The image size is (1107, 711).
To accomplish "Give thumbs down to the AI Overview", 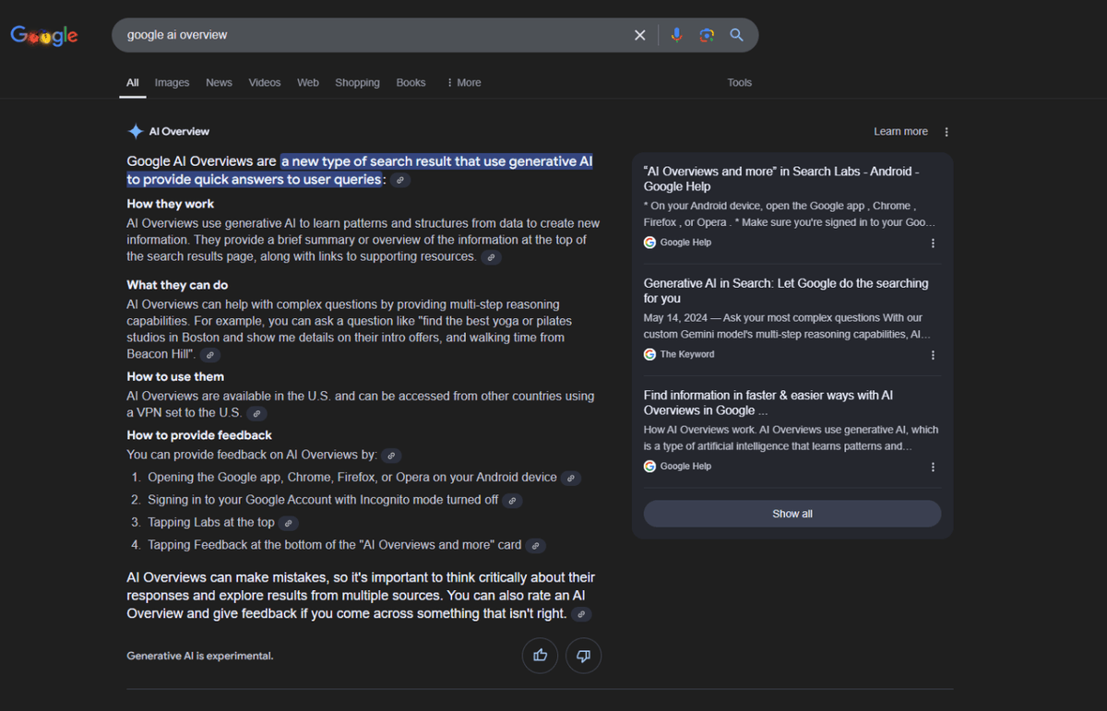I will point(583,656).
